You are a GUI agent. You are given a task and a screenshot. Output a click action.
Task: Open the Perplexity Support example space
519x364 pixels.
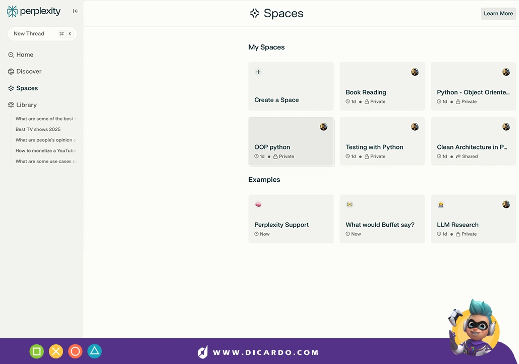[291, 219]
